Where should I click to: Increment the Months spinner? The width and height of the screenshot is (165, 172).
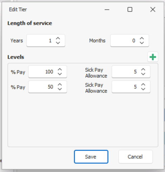[142, 39]
